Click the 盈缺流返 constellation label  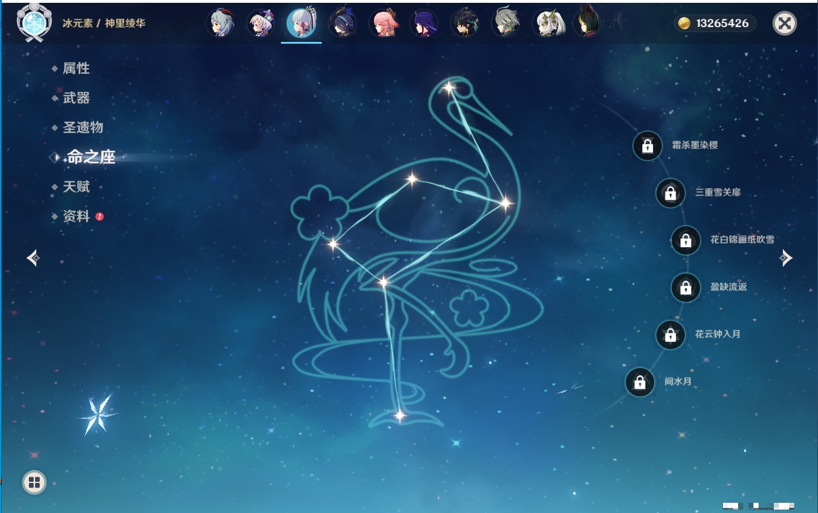tap(728, 287)
